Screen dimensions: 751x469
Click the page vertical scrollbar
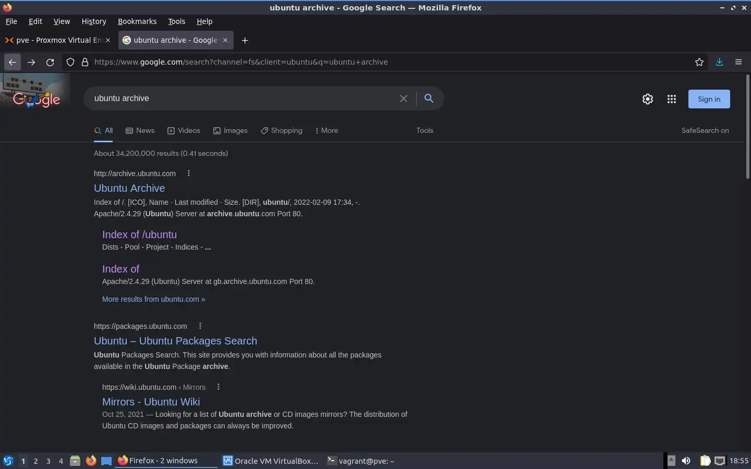747,127
